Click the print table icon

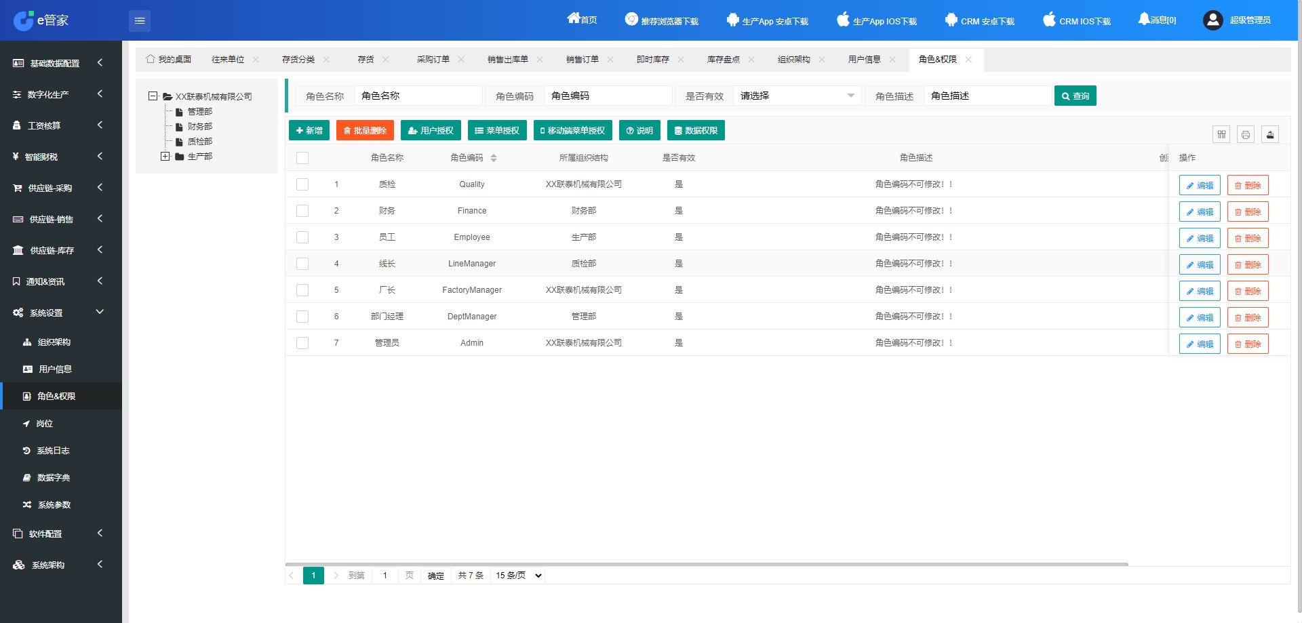coord(1246,134)
